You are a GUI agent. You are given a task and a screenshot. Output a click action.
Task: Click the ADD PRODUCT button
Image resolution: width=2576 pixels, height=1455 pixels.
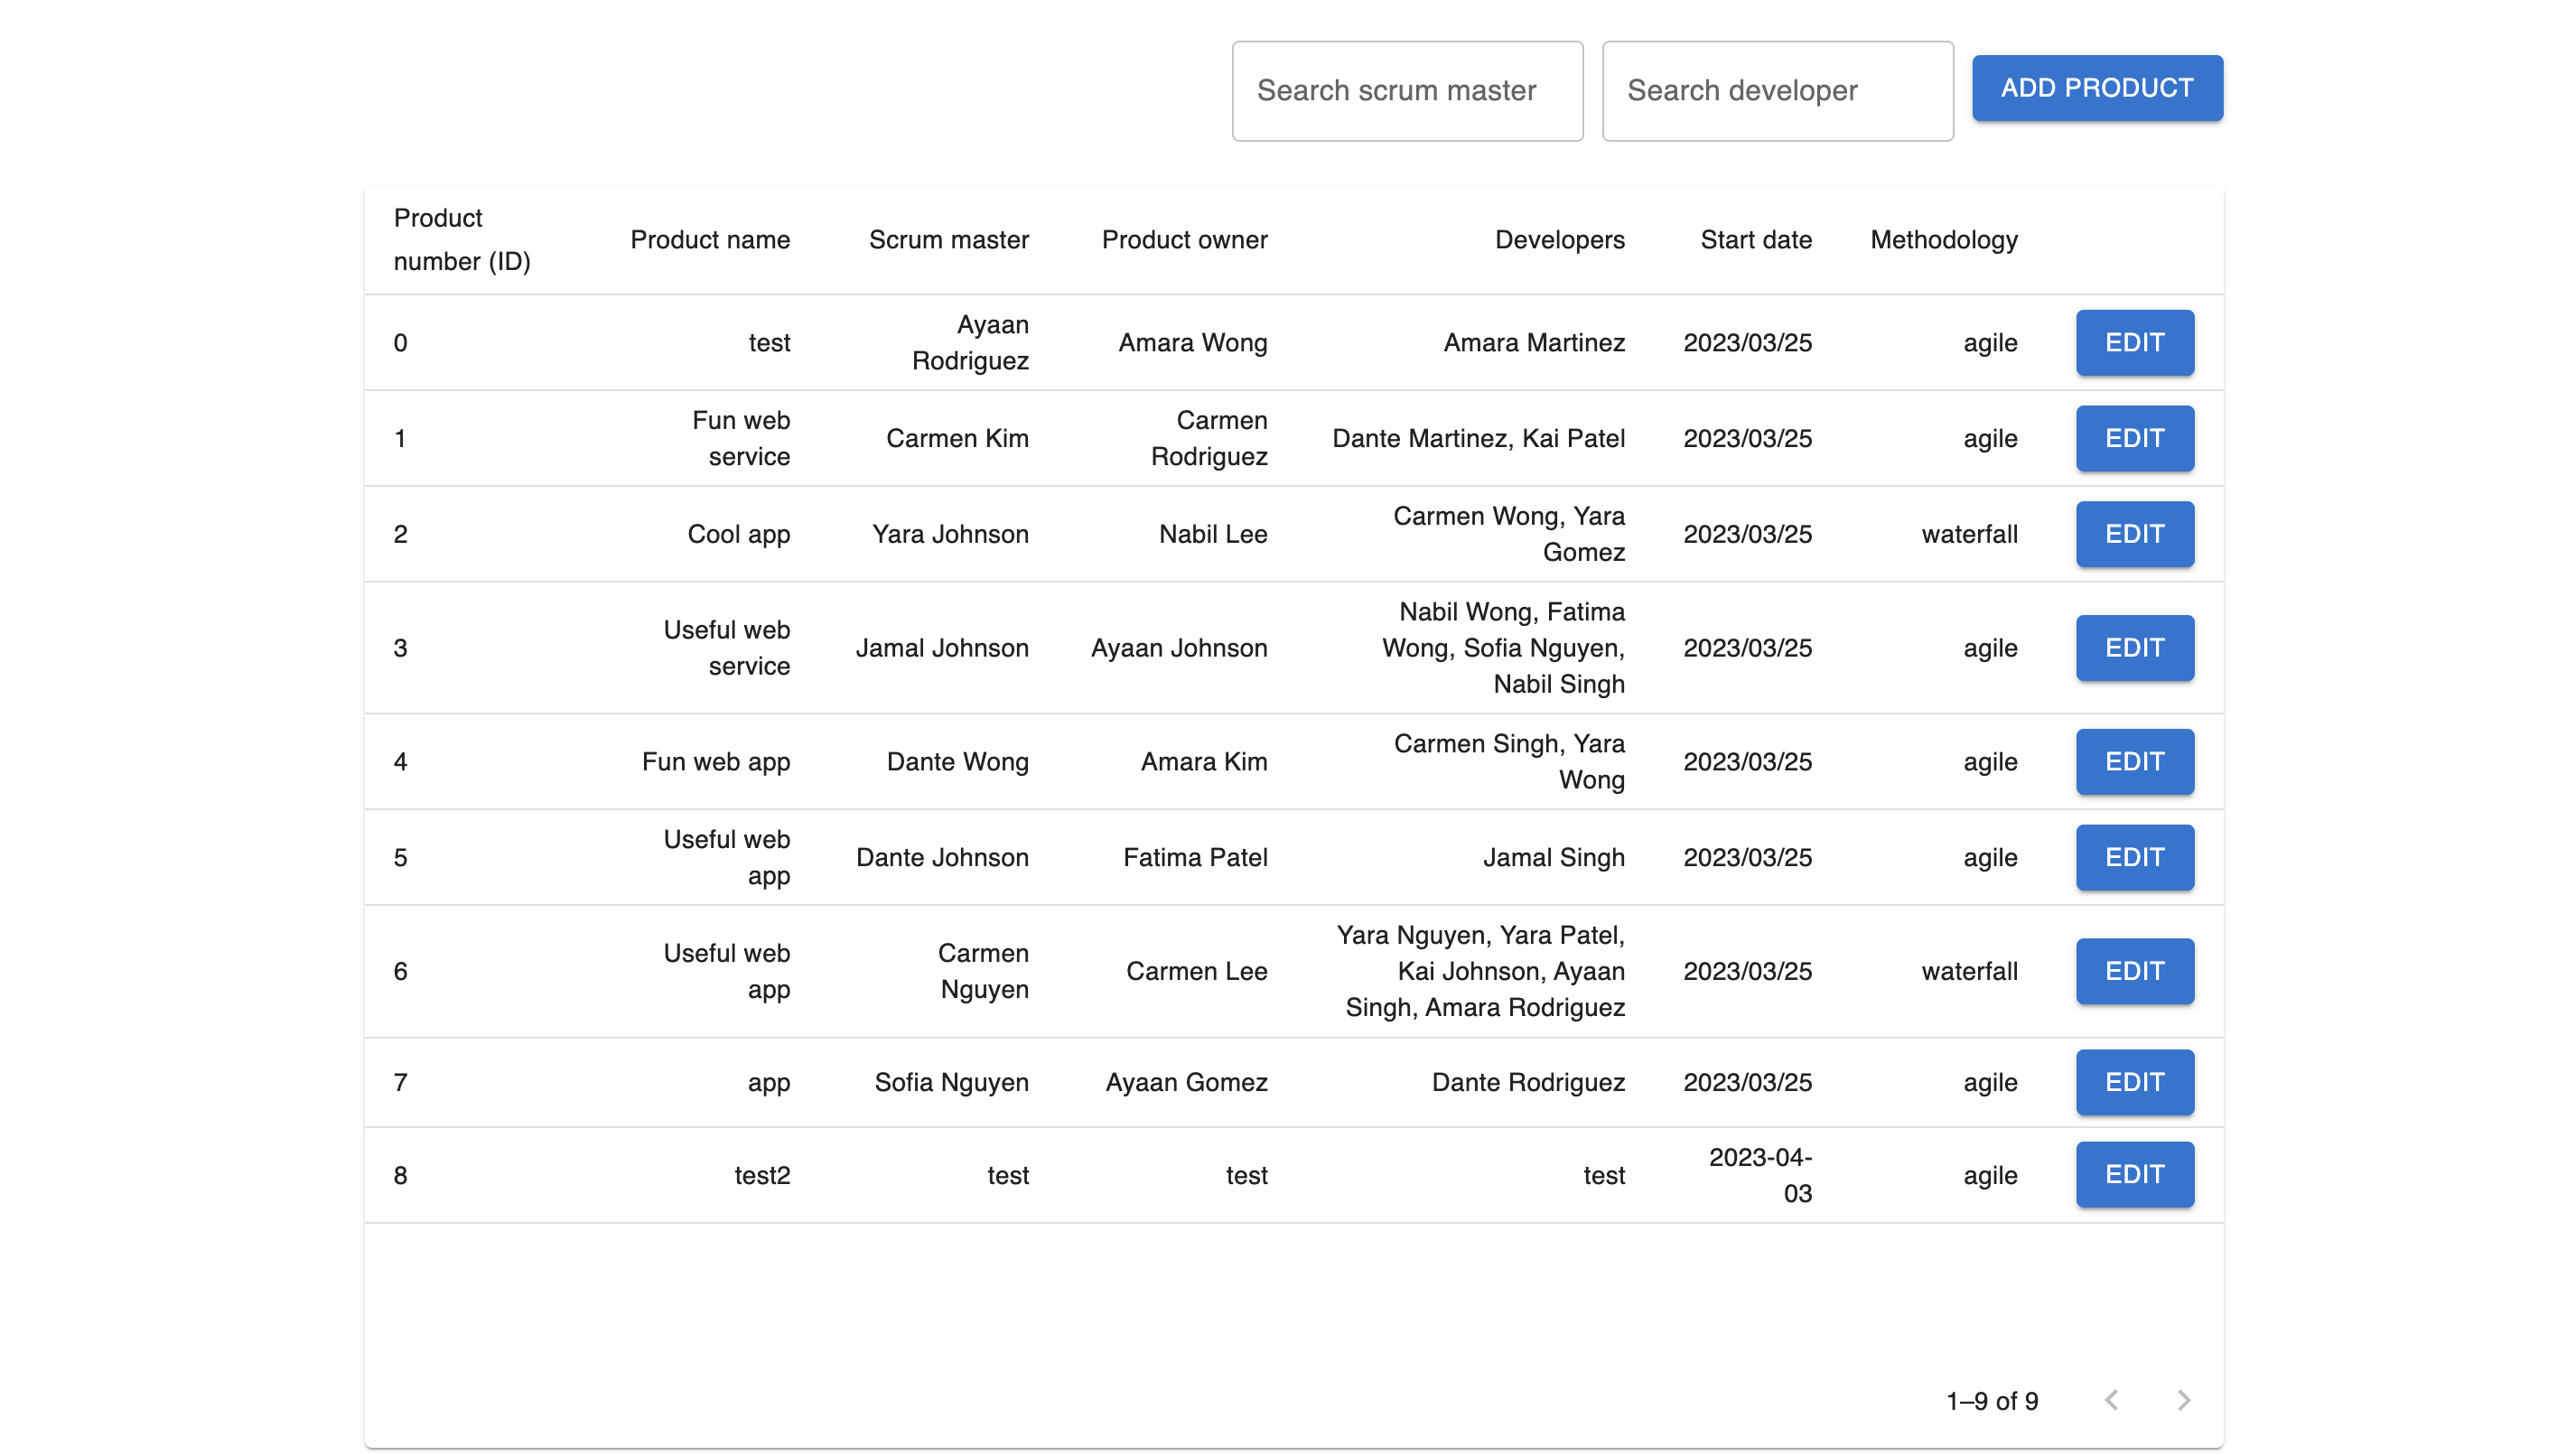2097,88
